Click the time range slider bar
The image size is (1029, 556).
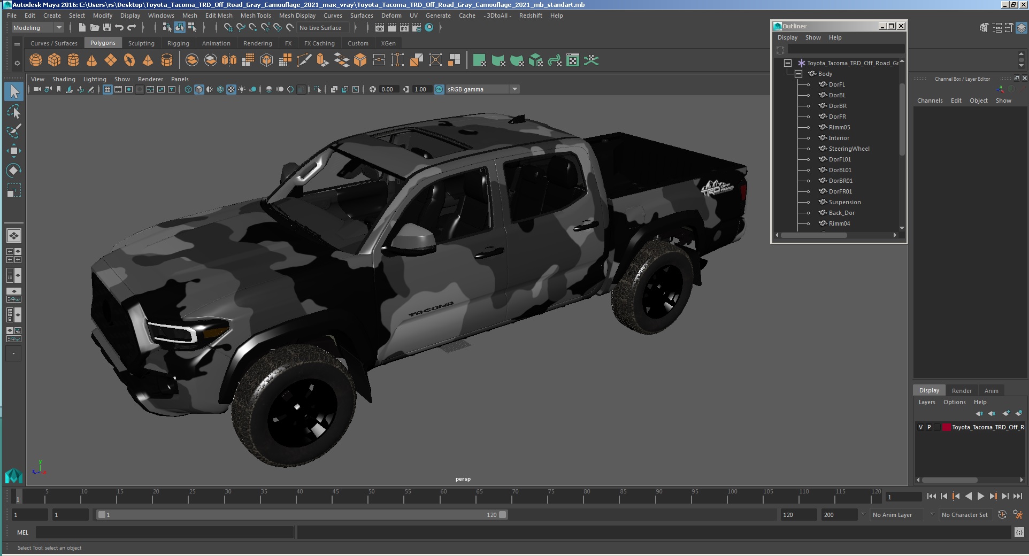point(302,515)
